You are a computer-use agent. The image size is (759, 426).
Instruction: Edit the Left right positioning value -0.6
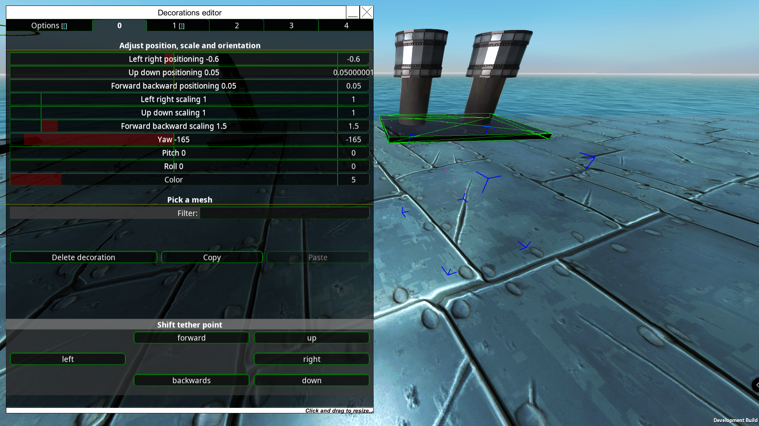353,59
